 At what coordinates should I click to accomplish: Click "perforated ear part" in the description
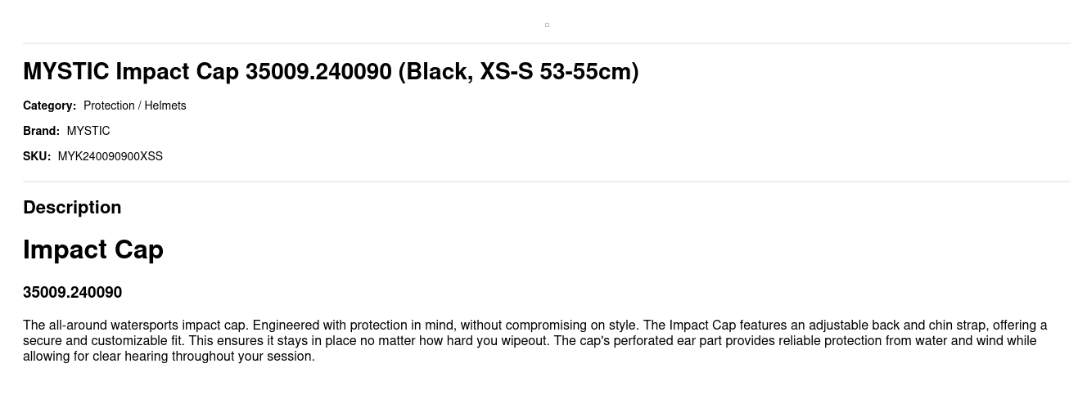tap(665, 341)
